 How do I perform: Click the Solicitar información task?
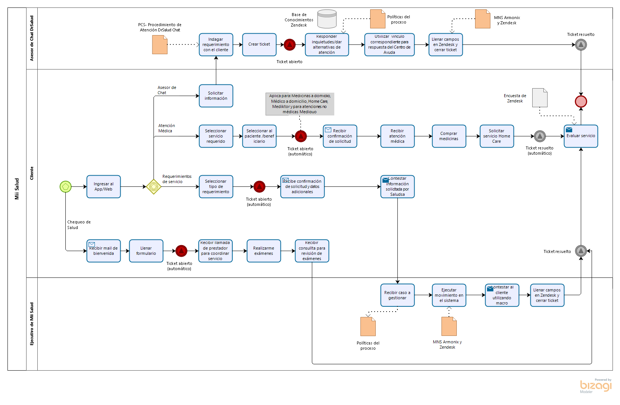[x=216, y=96]
